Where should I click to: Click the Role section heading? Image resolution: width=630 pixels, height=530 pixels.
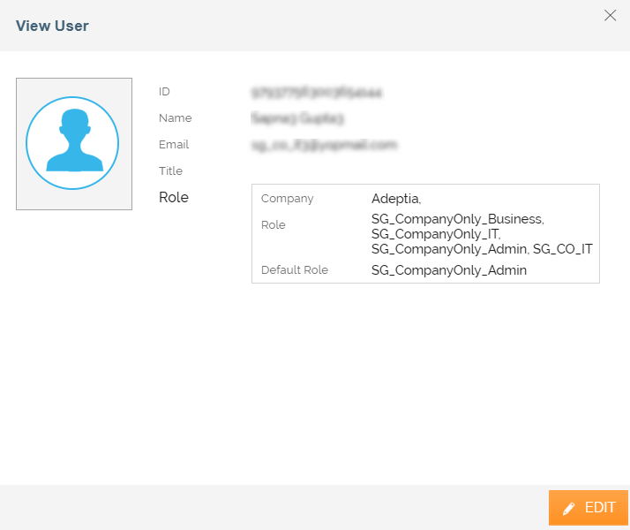[x=174, y=198]
